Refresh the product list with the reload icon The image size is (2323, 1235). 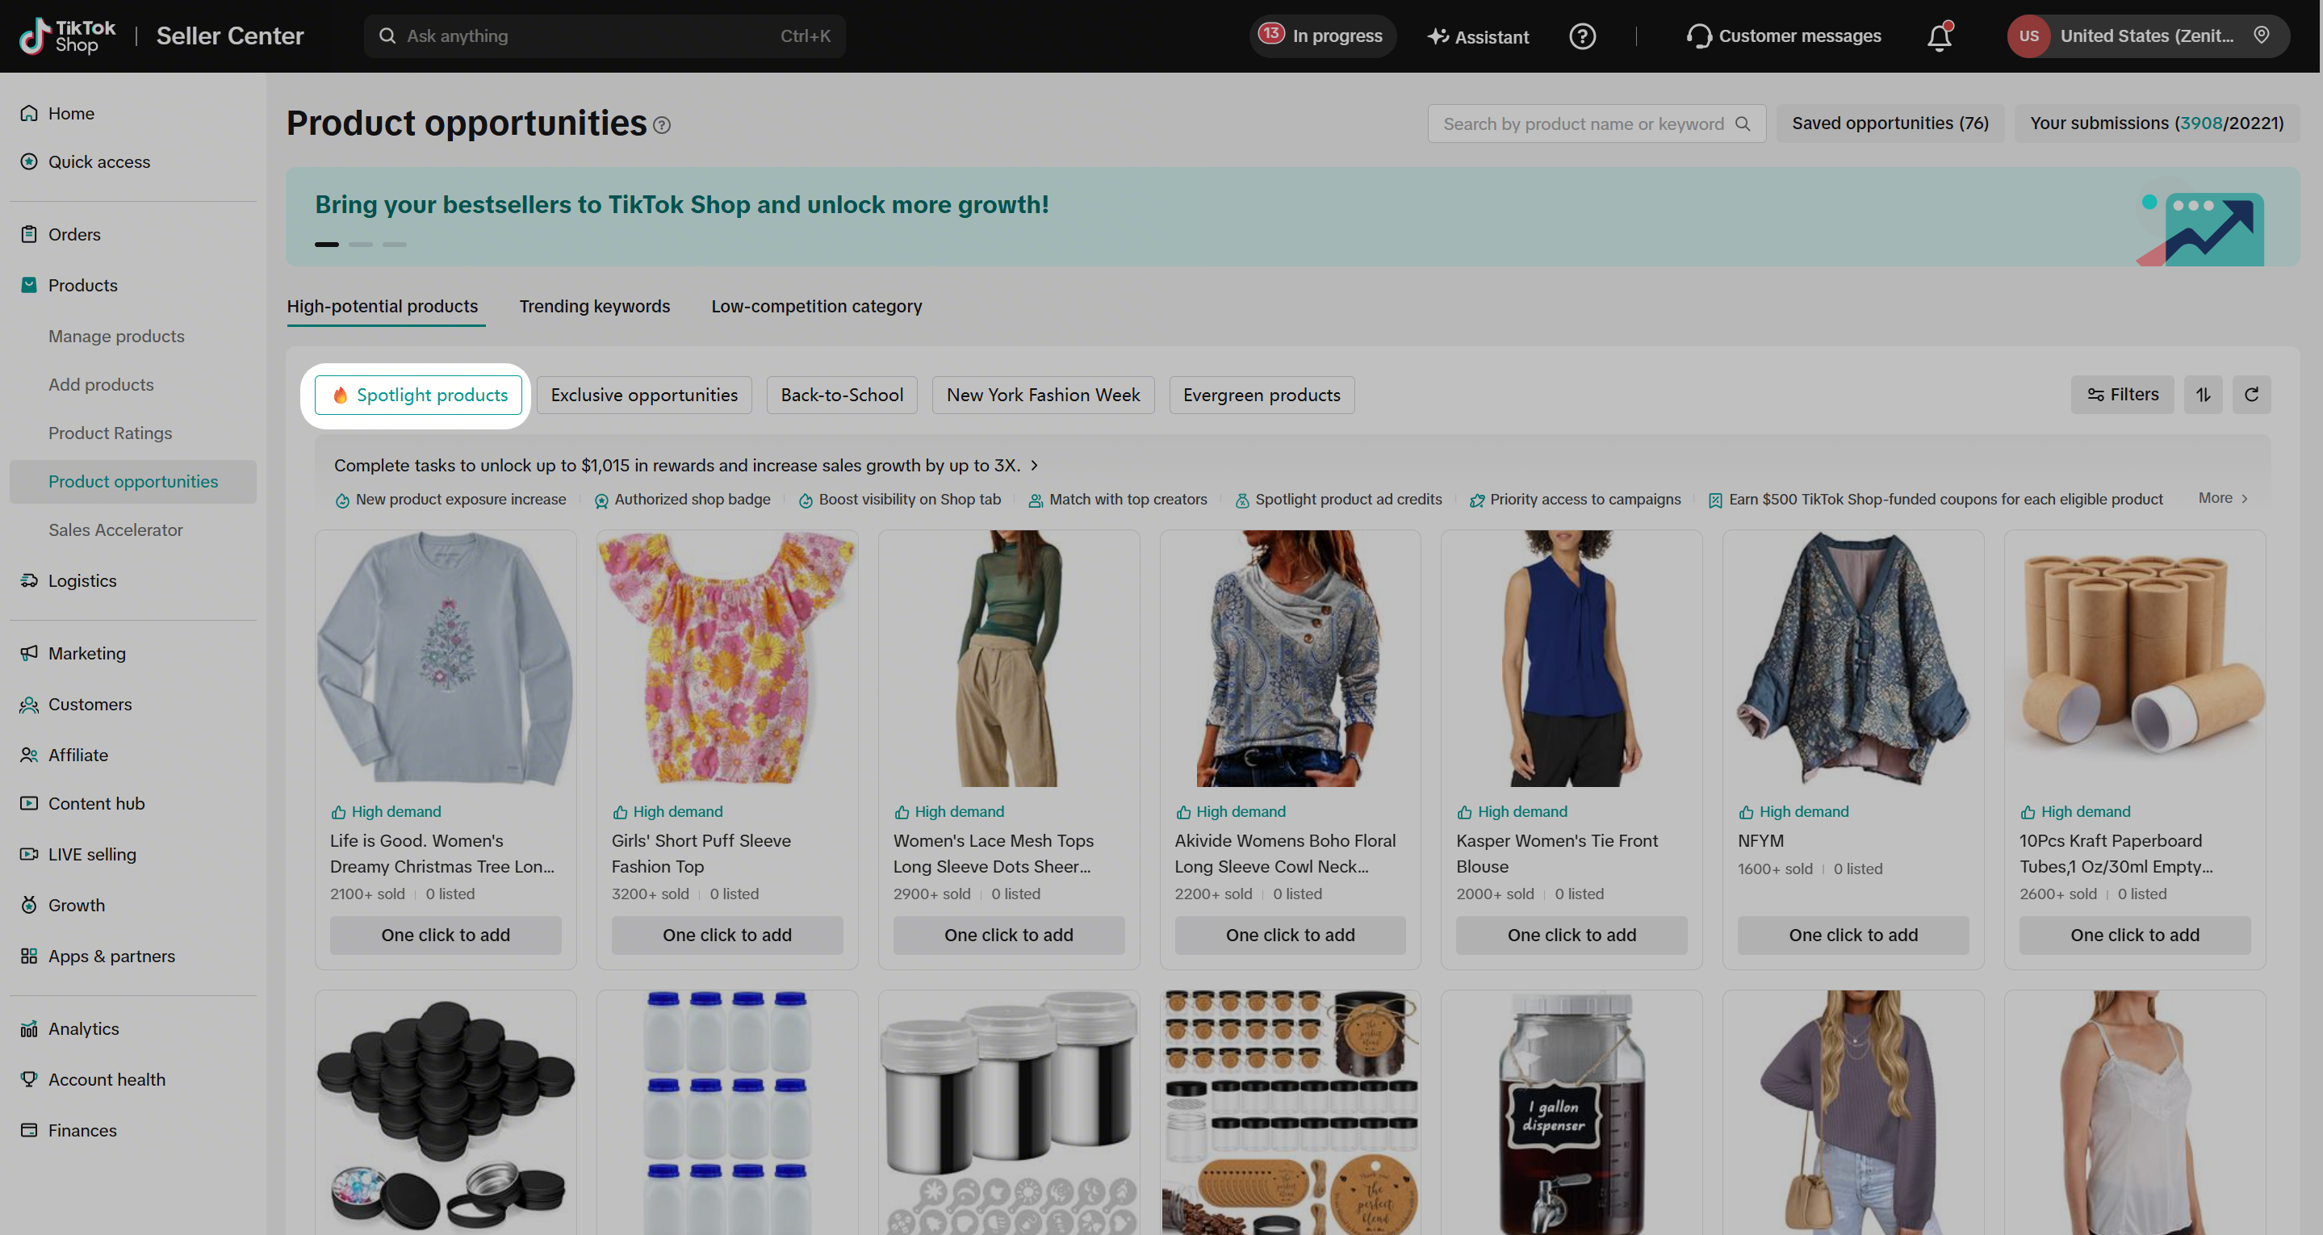pos(2252,396)
